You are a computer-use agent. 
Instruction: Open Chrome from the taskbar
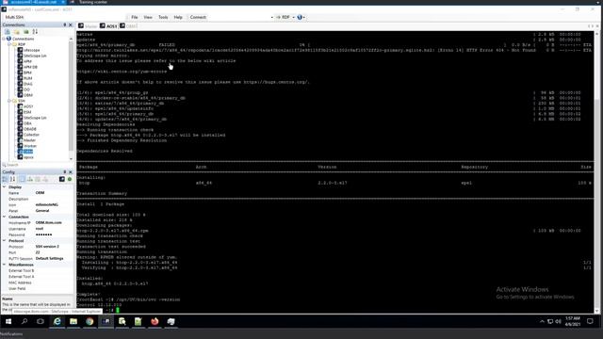tap(90, 321)
